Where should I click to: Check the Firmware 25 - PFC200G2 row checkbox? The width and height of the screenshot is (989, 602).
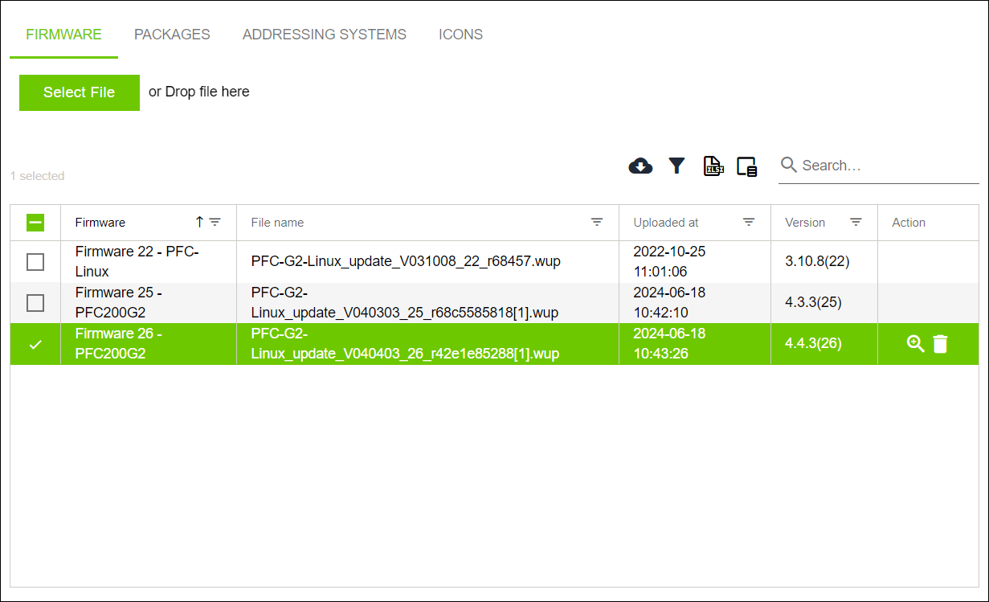click(x=35, y=303)
